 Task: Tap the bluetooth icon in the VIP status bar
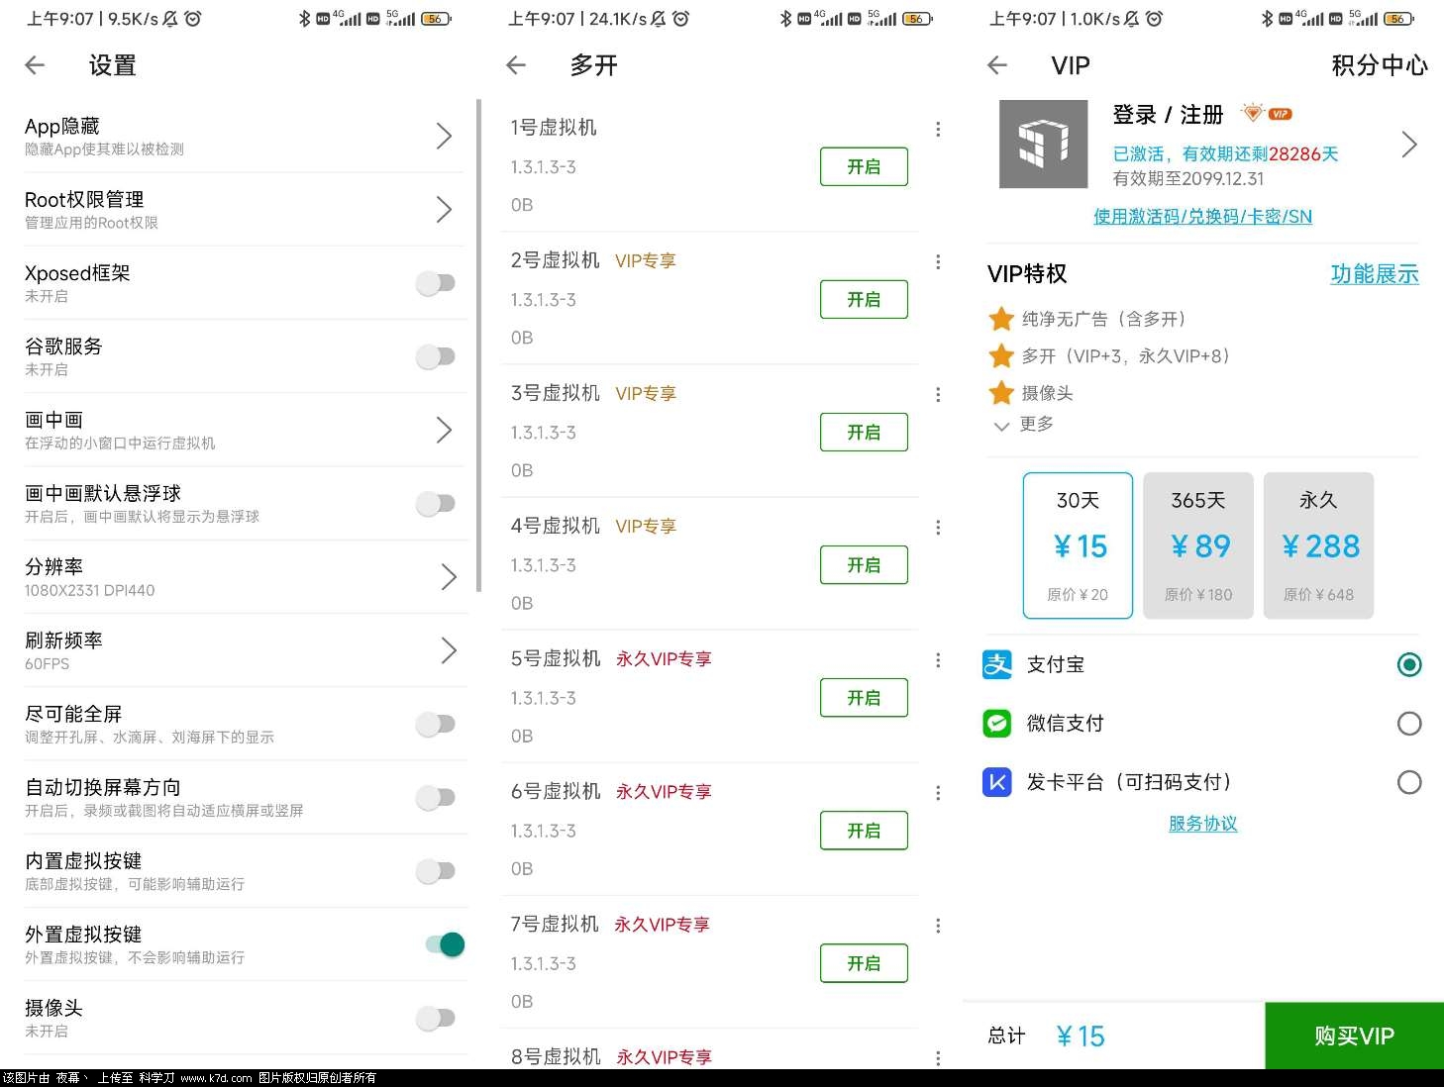click(x=1267, y=18)
